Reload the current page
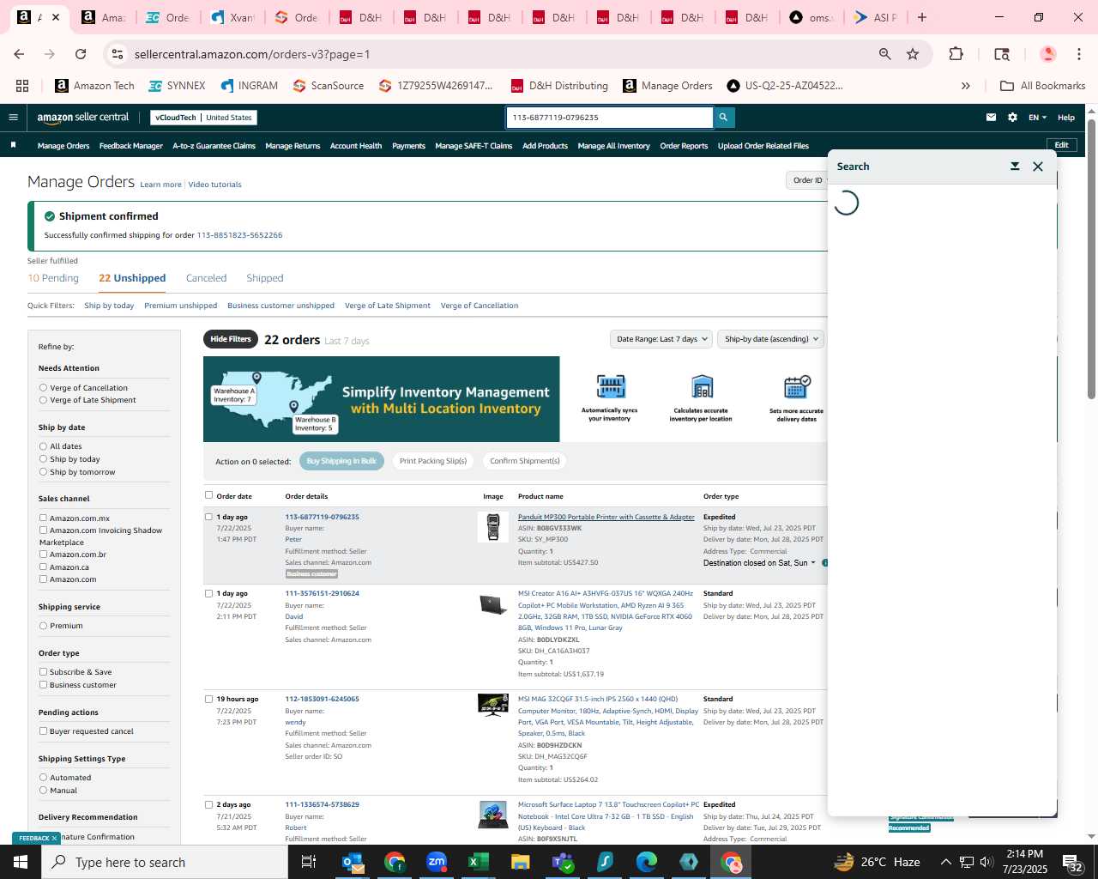The image size is (1098, 879). (81, 54)
